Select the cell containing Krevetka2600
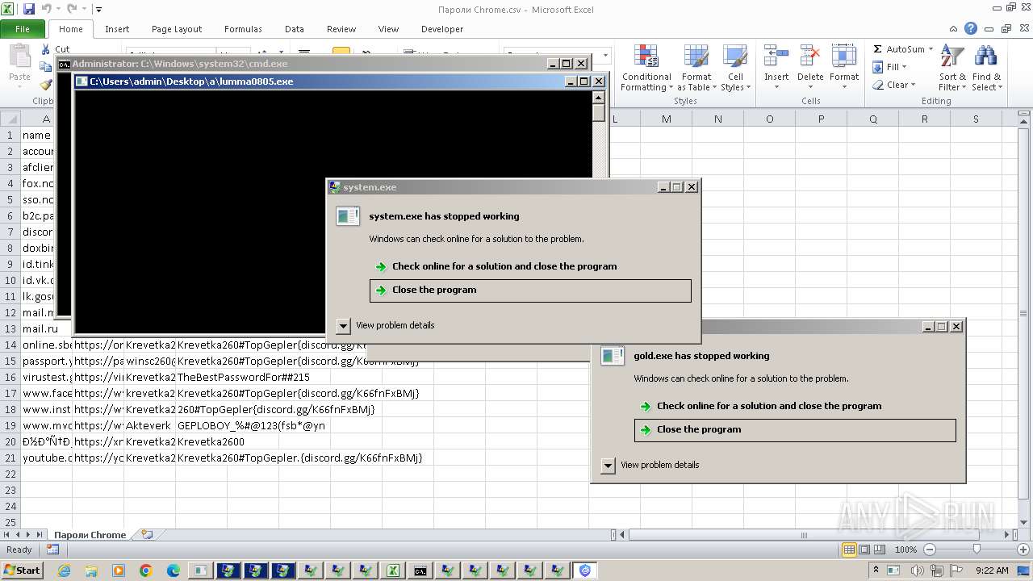This screenshot has width=1033, height=581. 211,441
